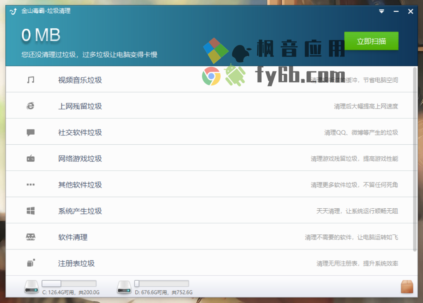Select the 视频音乐垃圾 row label
This screenshot has height=303, width=423.
coord(80,80)
